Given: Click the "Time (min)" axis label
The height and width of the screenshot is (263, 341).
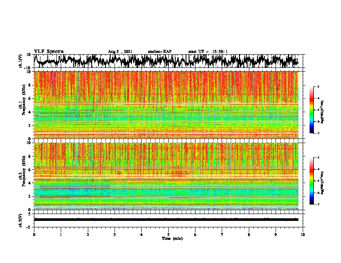Looking at the screenshot, I should click(x=172, y=239).
